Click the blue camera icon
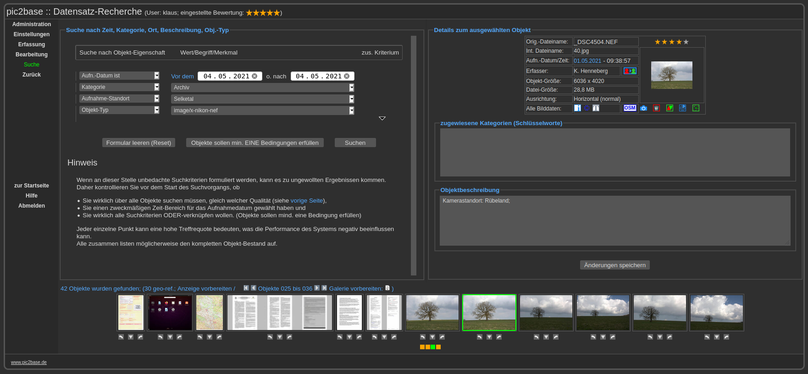This screenshot has width=808, height=374. (x=643, y=108)
